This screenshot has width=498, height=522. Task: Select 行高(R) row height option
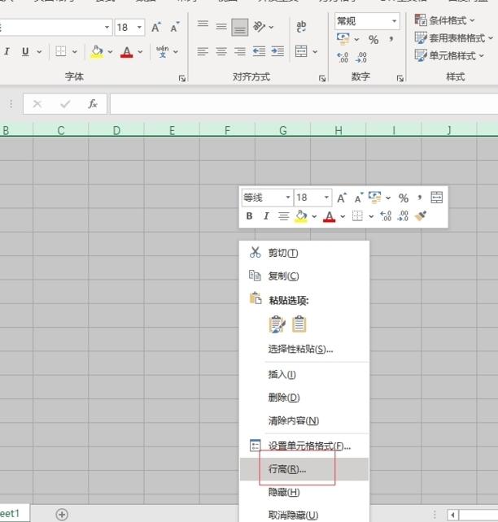click(304, 469)
